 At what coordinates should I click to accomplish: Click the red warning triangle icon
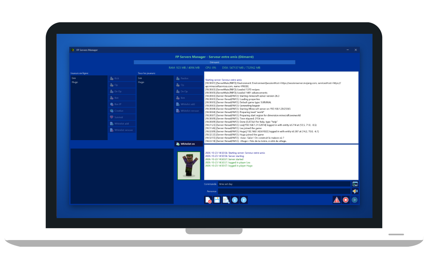(x=337, y=200)
